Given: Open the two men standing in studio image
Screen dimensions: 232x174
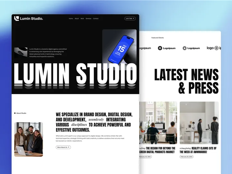Looking at the screenshot, I should [199, 123].
